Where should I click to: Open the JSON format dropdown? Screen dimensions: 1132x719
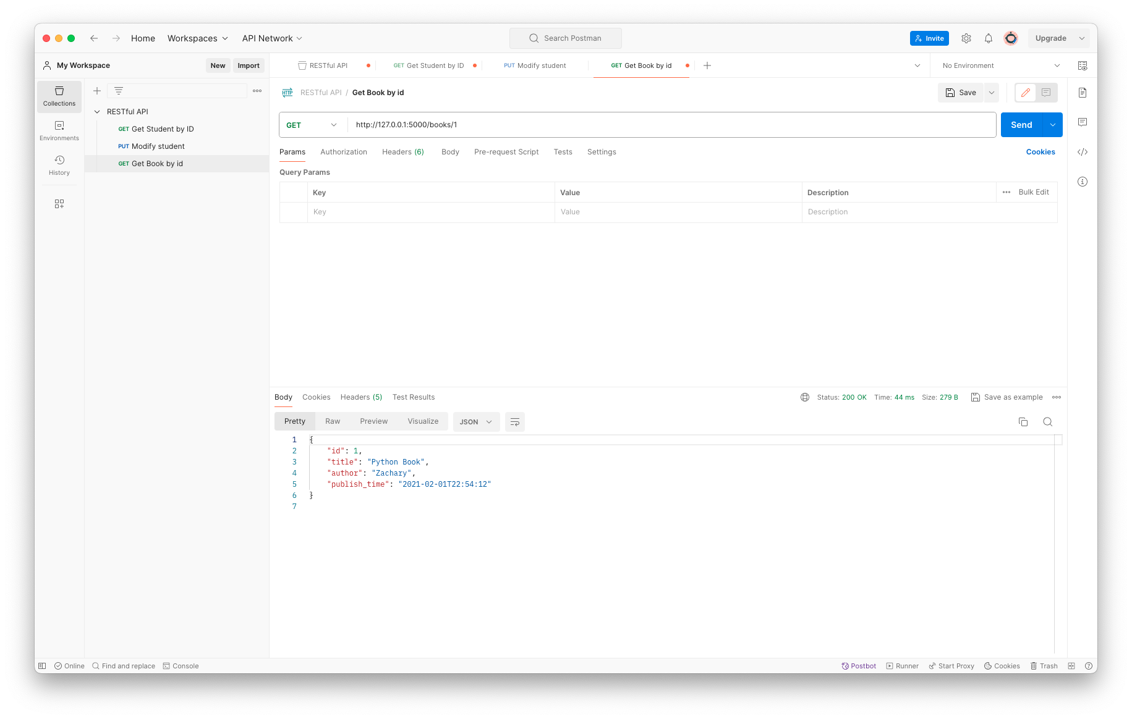coord(476,422)
